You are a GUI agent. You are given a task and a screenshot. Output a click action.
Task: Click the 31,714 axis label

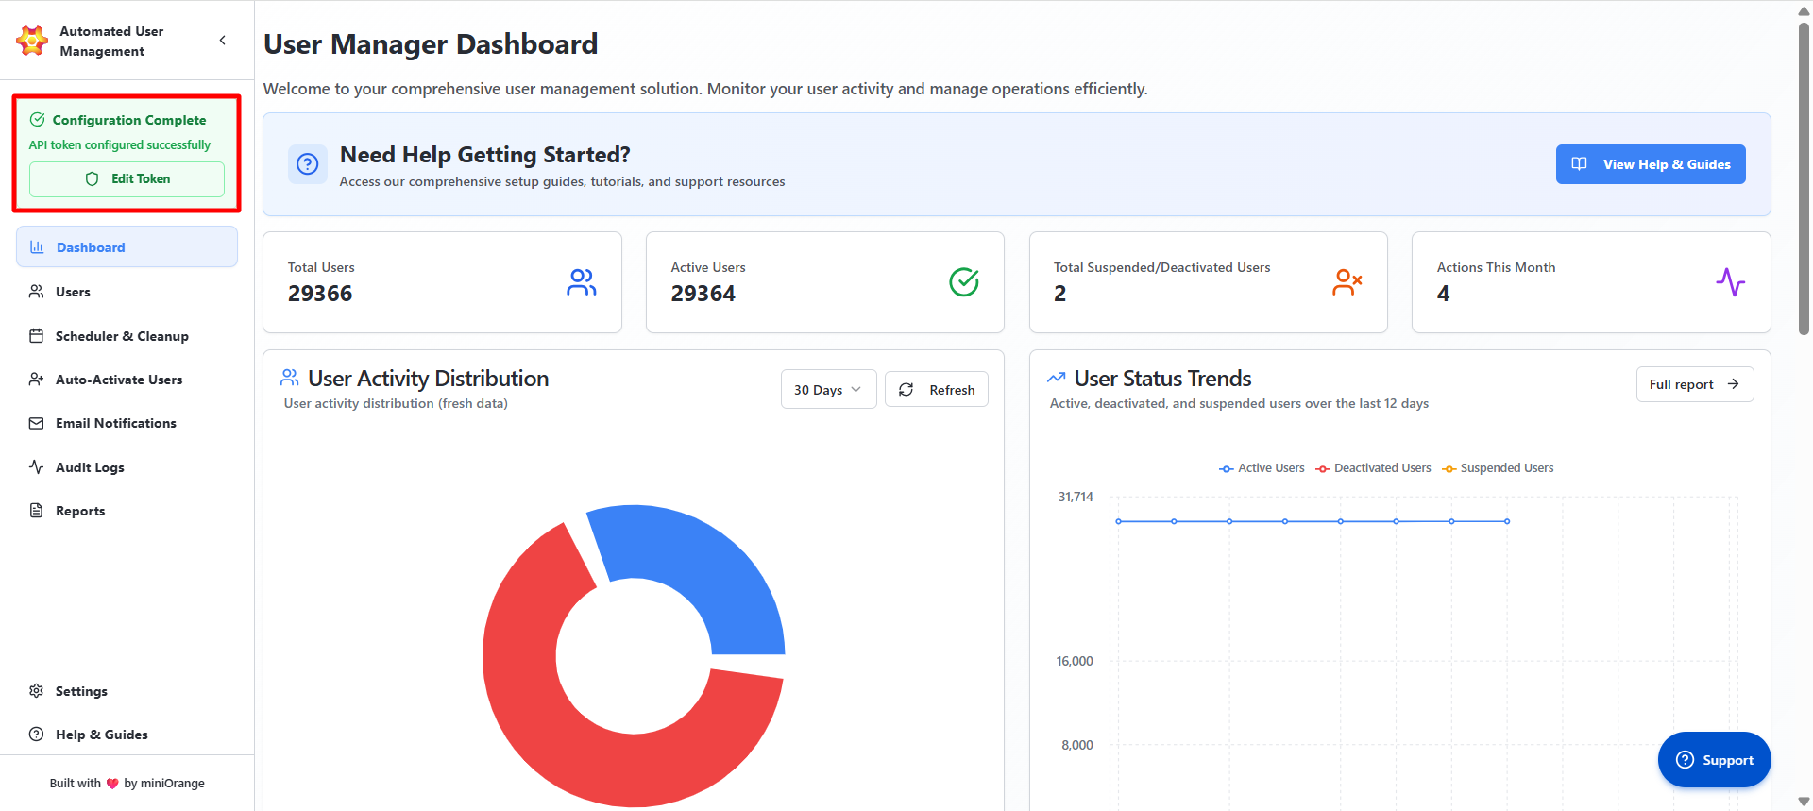pyautogui.click(x=1076, y=497)
